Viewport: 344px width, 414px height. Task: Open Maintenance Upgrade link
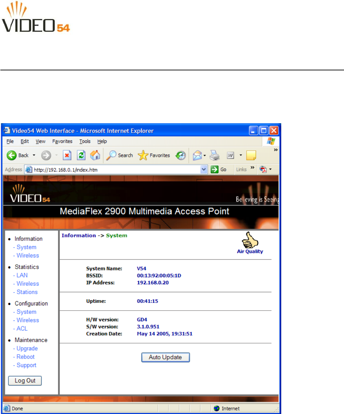click(x=27, y=348)
